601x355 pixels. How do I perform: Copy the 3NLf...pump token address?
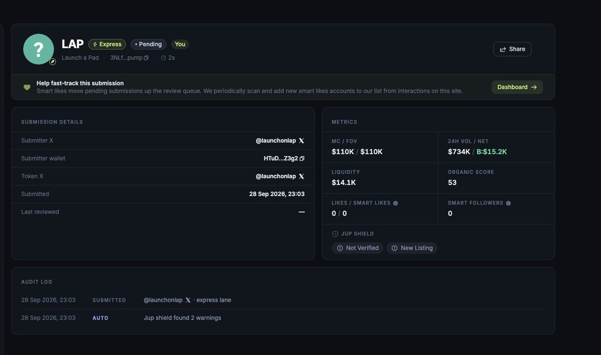pyautogui.click(x=146, y=58)
